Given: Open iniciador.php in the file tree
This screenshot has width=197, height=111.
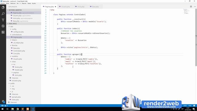Looking at the screenshot, I should click(24, 81).
